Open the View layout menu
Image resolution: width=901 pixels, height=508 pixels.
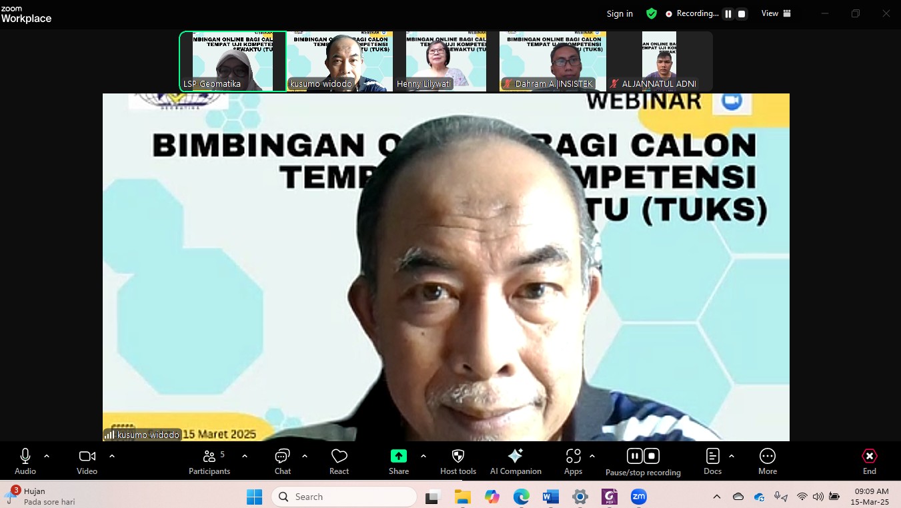coord(776,13)
